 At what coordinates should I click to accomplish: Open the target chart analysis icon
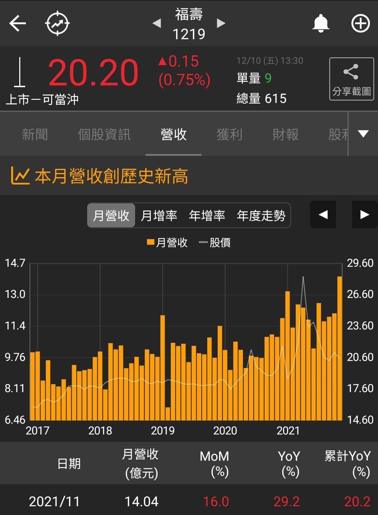57,23
